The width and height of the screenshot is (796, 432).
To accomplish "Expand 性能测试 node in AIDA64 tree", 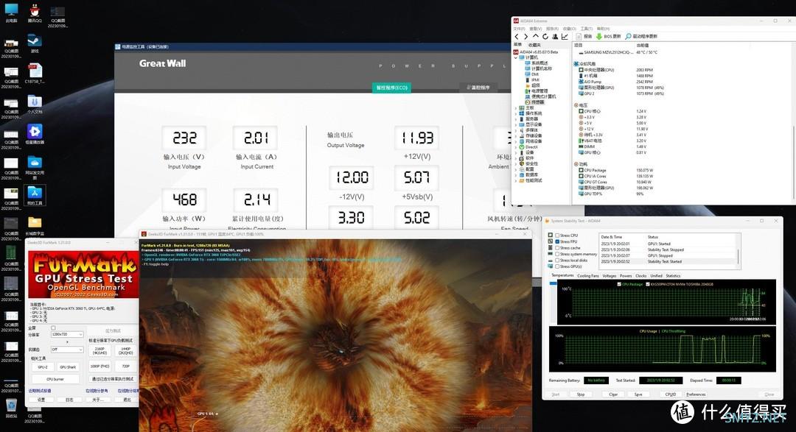I will (x=516, y=180).
